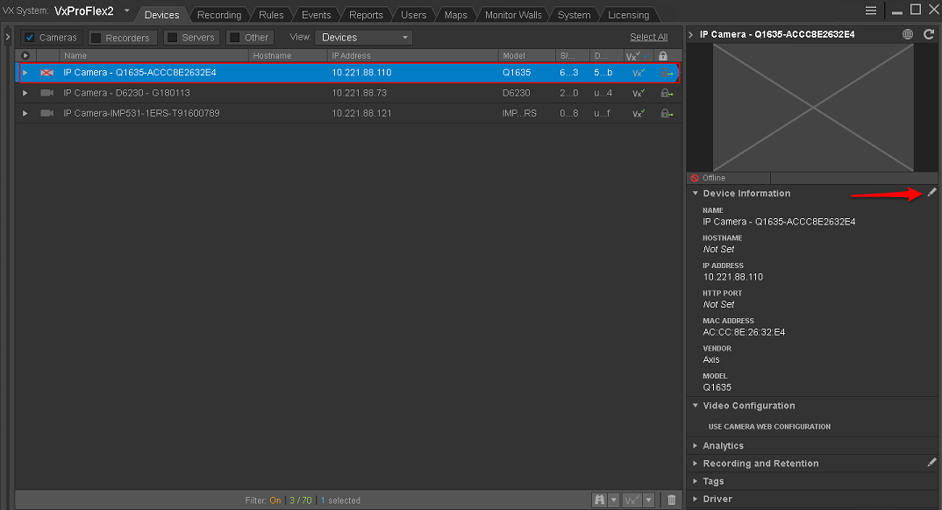
Task: Click the delete trash can icon
Action: pyautogui.click(x=672, y=499)
